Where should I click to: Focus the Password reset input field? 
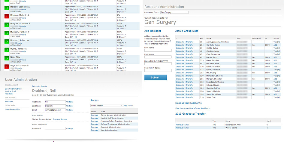tap(55, 128)
